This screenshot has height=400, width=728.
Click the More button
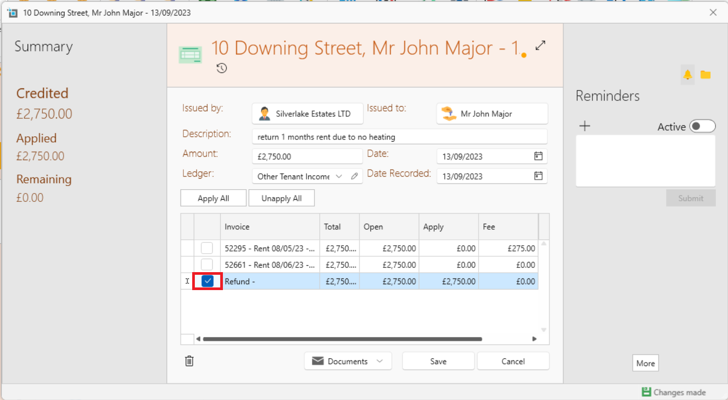645,363
